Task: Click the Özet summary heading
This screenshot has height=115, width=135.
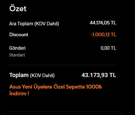Action: (18, 8)
